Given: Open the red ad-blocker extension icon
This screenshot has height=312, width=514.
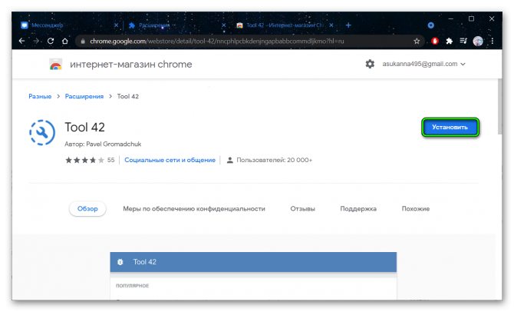Looking at the screenshot, I should 435,41.
